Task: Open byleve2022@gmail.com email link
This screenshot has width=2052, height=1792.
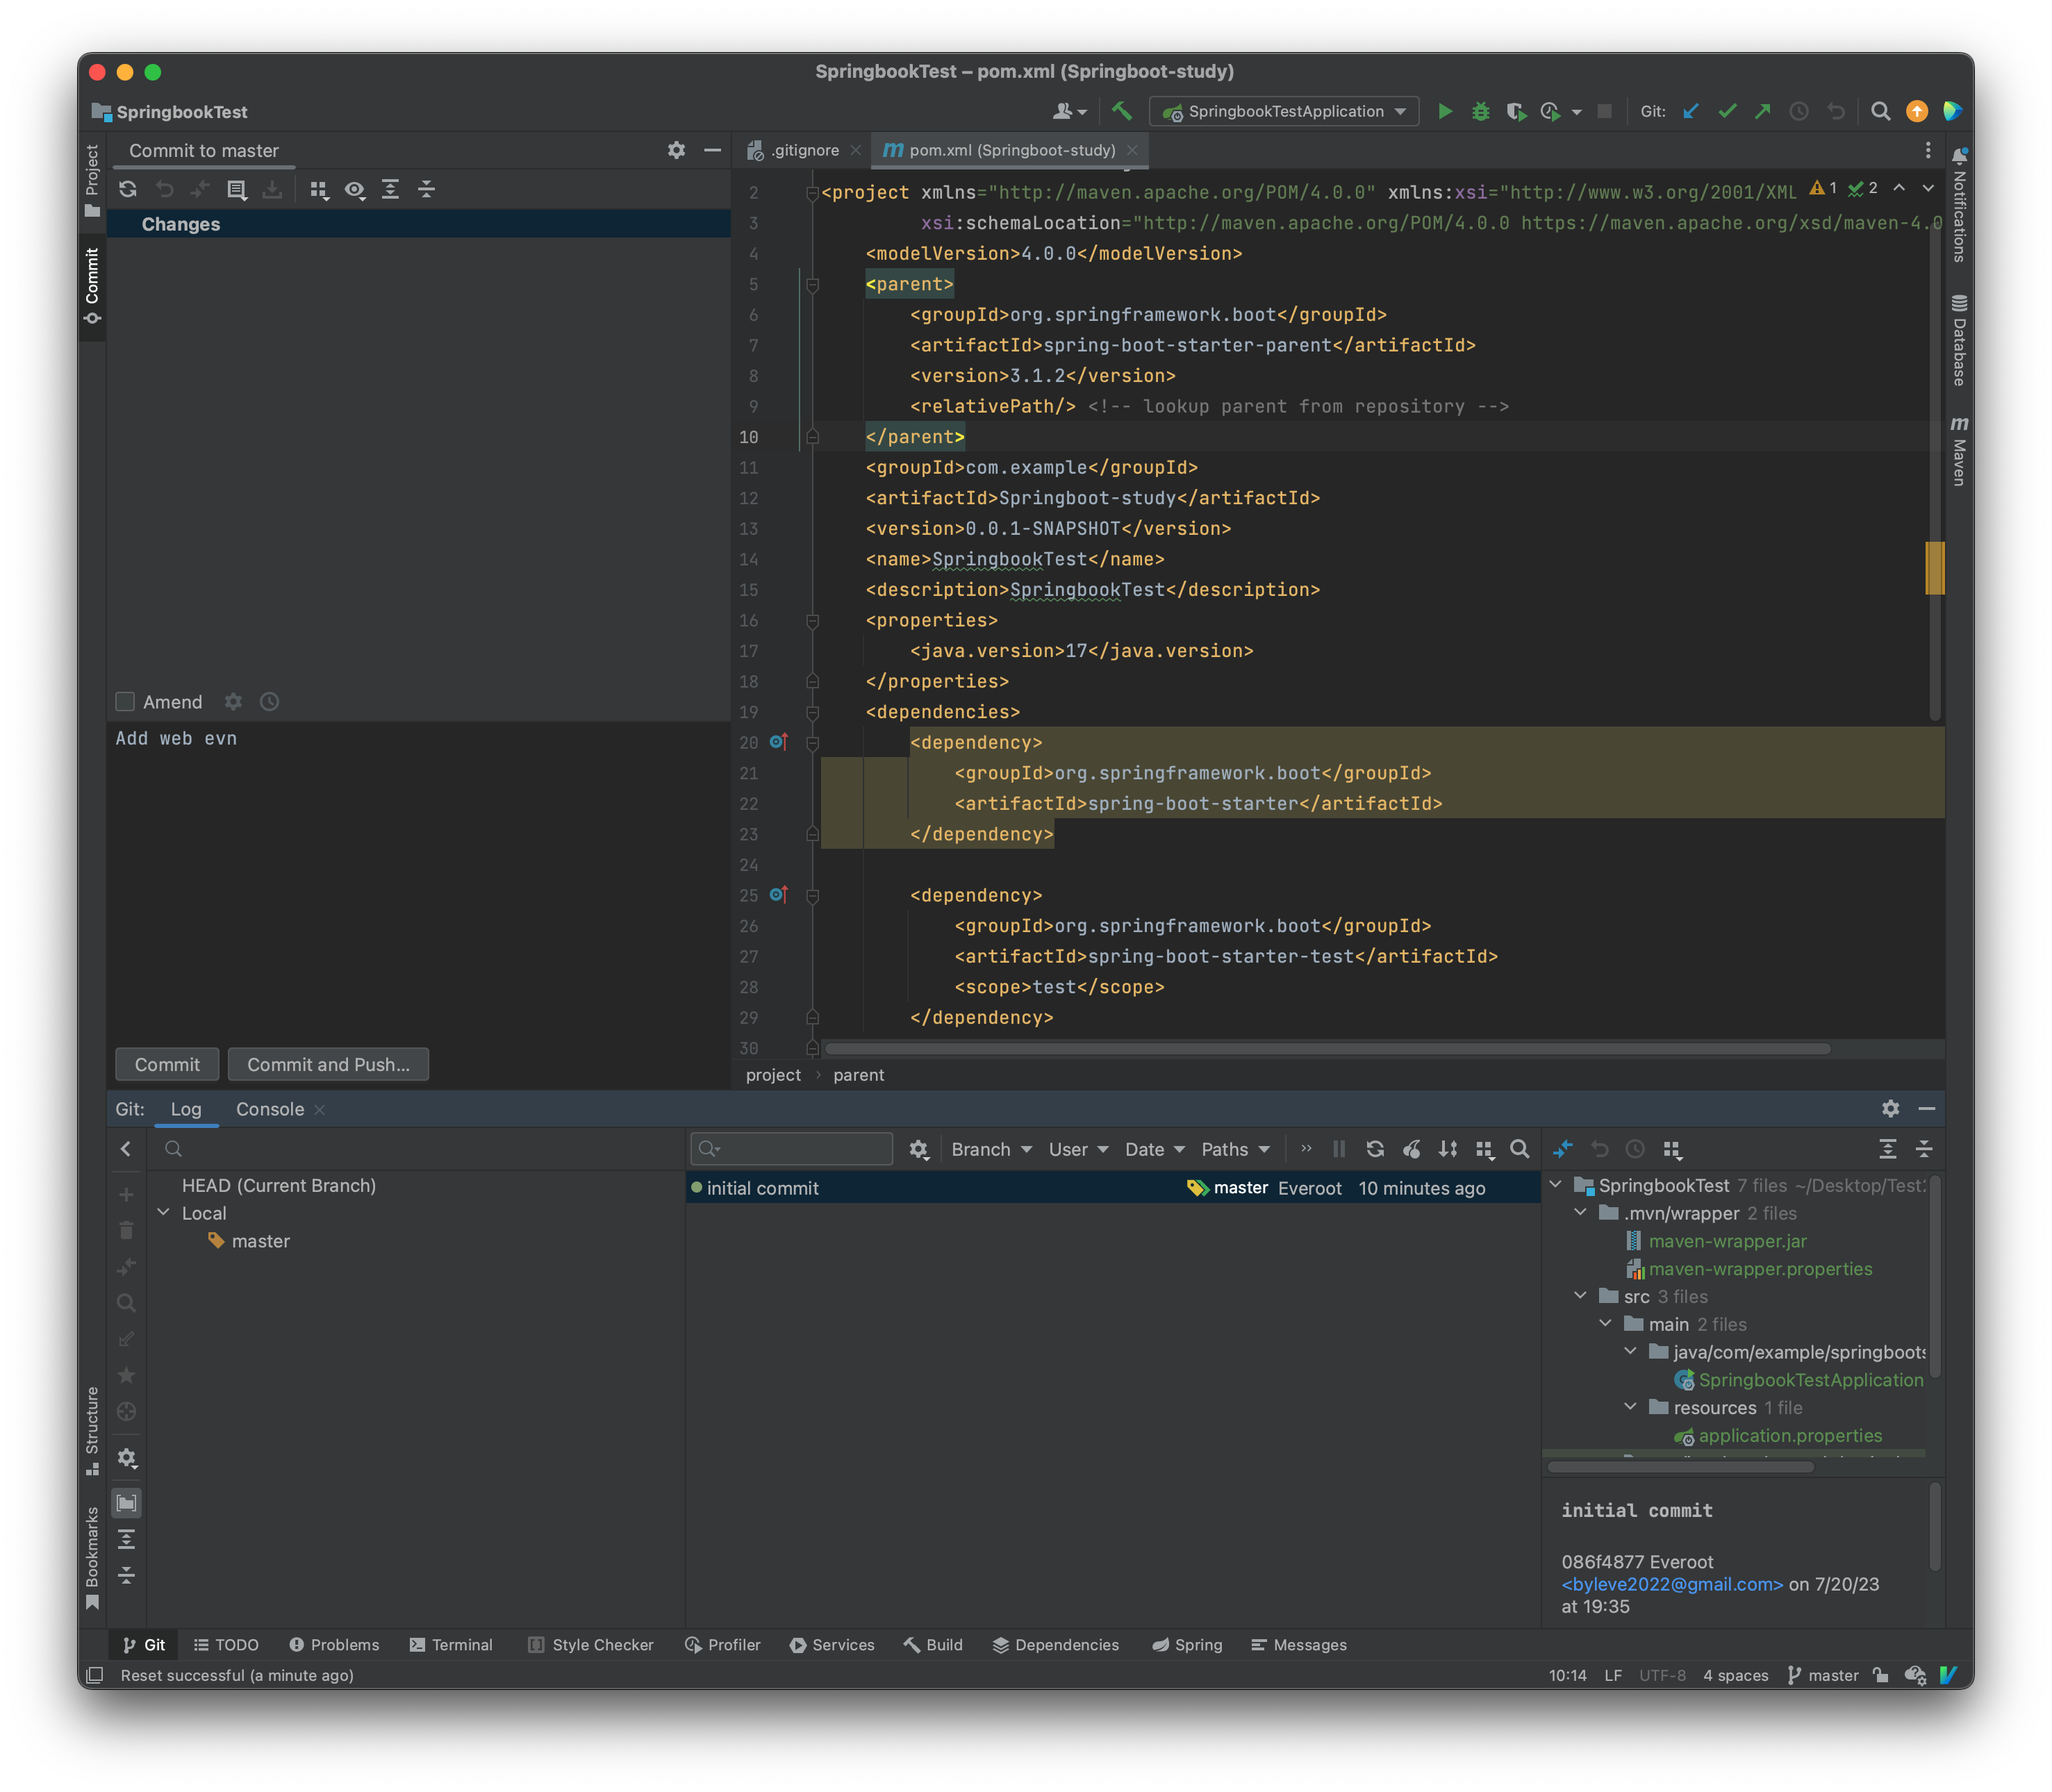Action: pyautogui.click(x=1672, y=1584)
